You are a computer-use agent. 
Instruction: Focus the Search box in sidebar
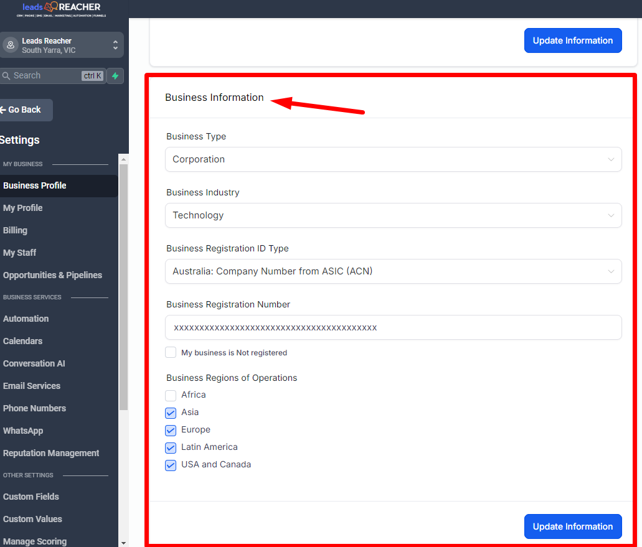tap(52, 76)
